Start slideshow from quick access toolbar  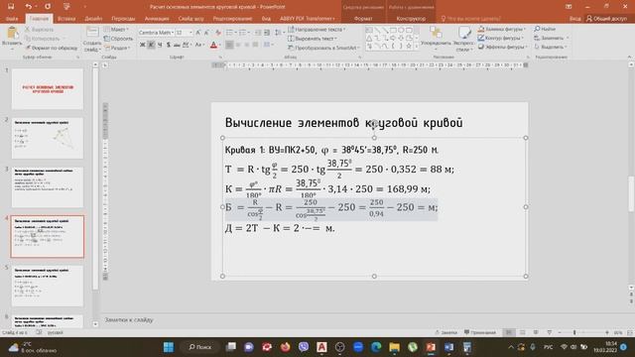66,7
